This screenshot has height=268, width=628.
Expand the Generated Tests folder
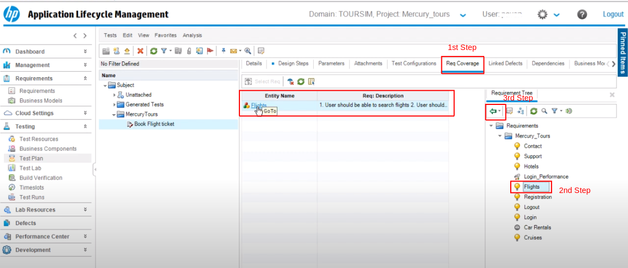tap(115, 105)
